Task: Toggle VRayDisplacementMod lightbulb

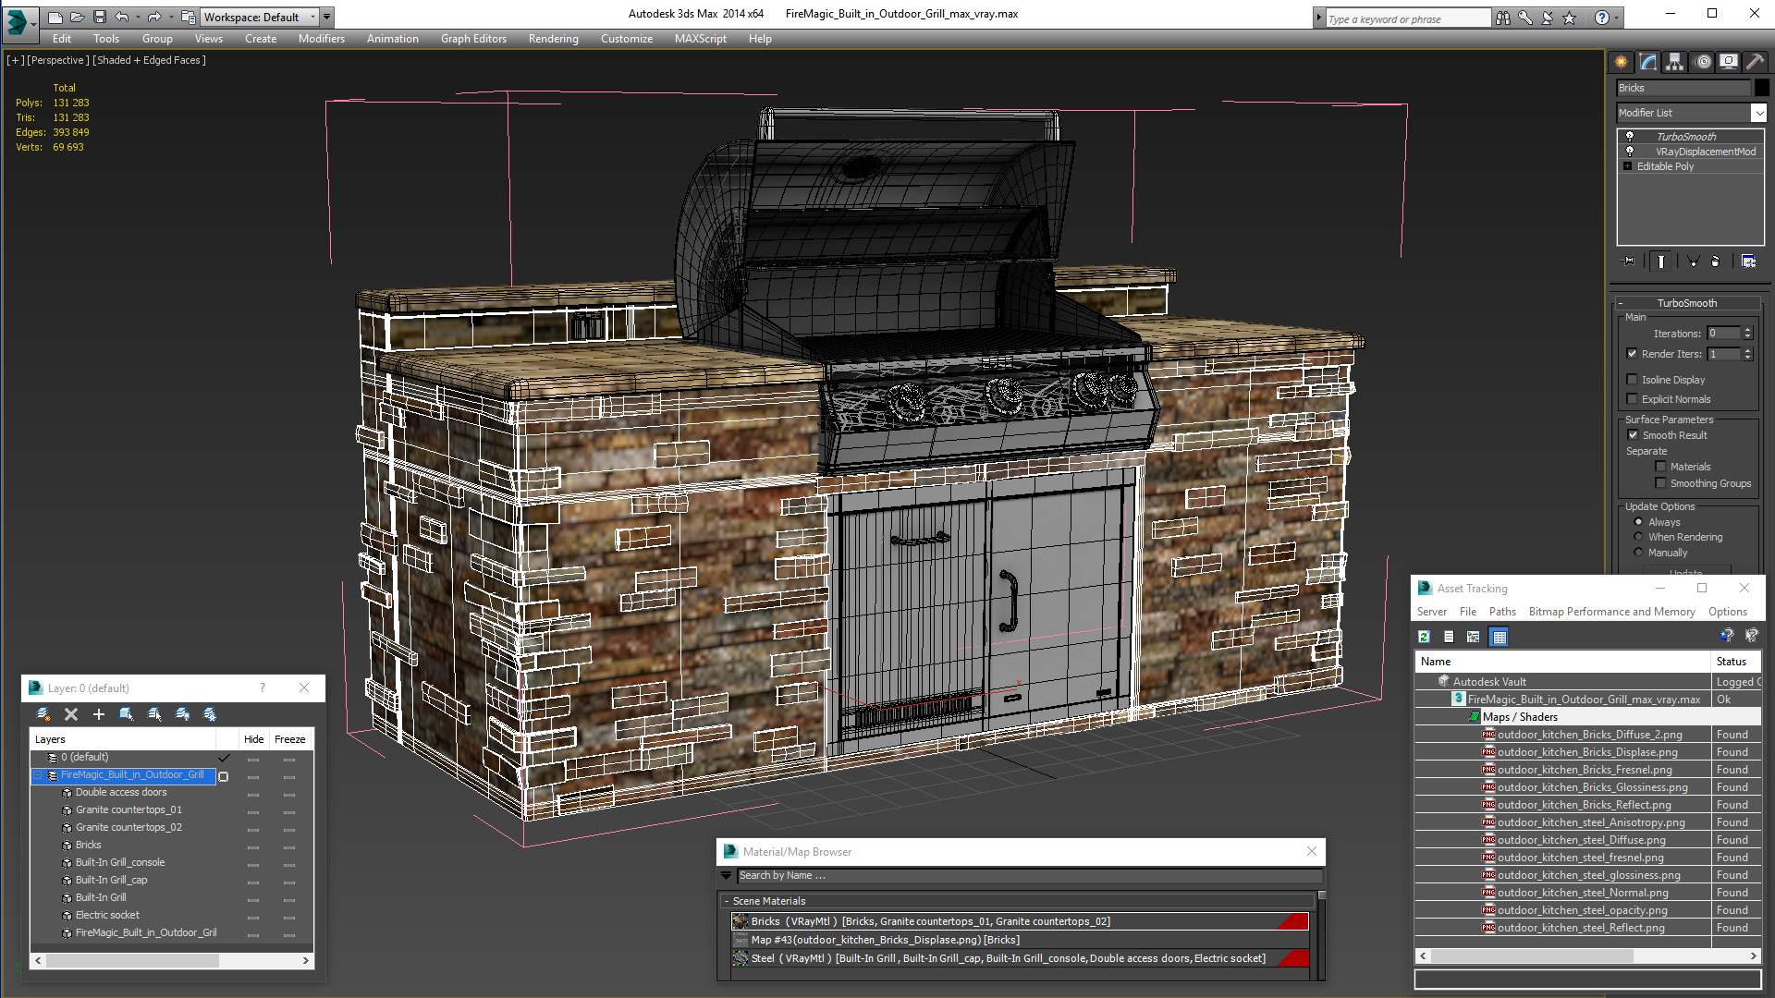Action: click(1630, 151)
